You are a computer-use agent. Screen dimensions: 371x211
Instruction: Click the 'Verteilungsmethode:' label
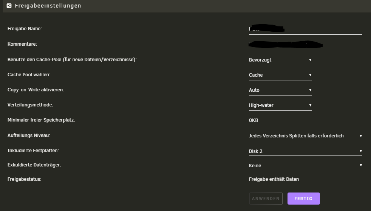click(30, 105)
